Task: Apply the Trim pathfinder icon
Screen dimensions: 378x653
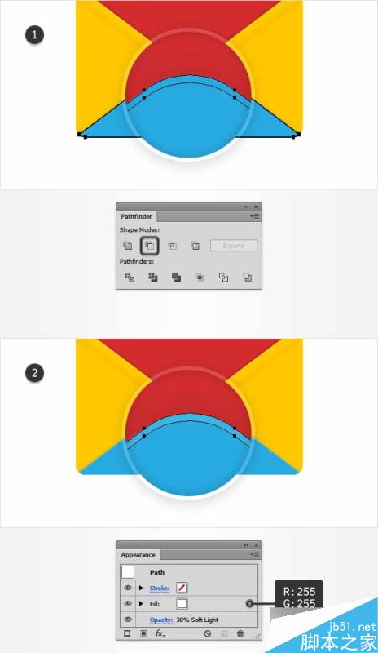Action: 153,278
